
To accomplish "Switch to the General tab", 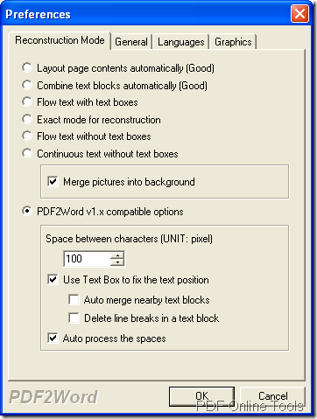I will click(131, 42).
